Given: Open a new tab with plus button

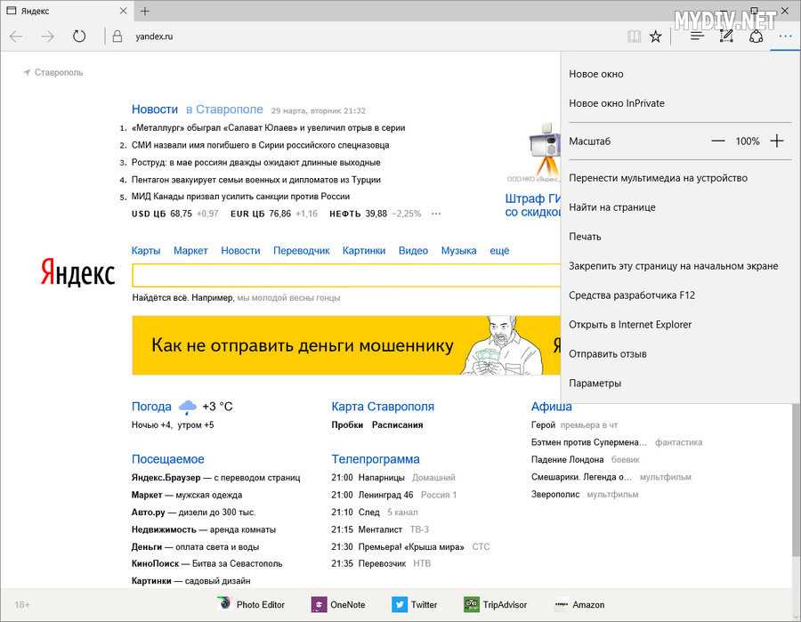Looking at the screenshot, I should tap(145, 12).
